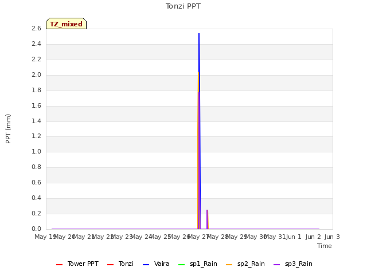Click the red Tonzi legend swatch

click(x=110, y=265)
